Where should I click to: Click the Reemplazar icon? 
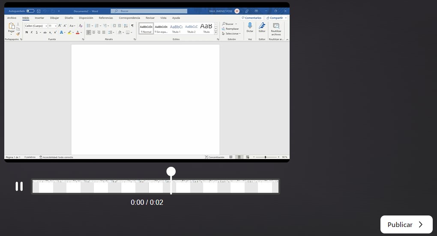click(223, 29)
